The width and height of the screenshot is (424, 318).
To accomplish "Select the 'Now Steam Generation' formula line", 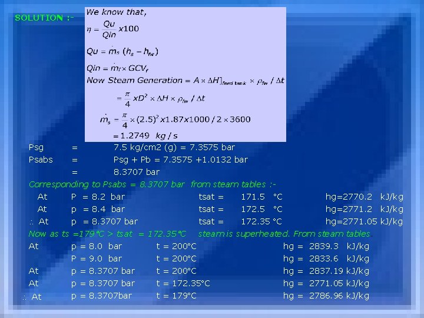I will tap(185, 81).
